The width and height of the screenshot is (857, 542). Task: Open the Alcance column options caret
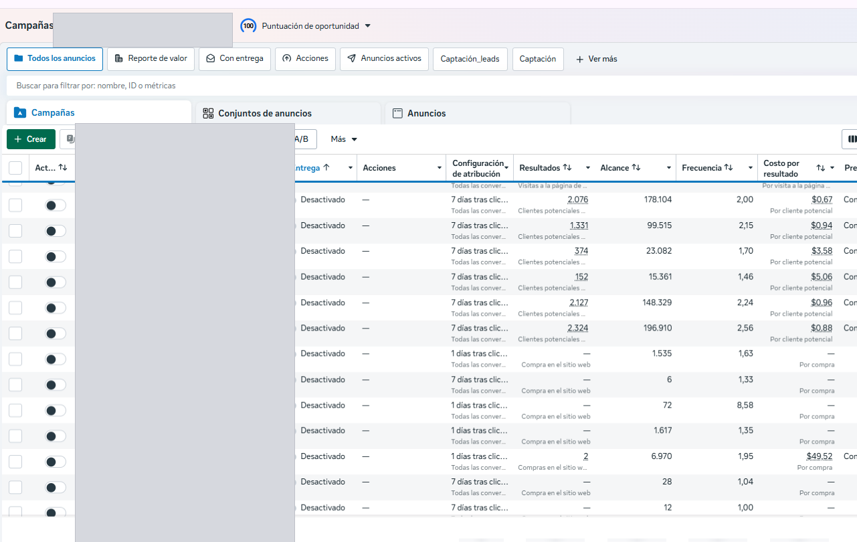669,168
